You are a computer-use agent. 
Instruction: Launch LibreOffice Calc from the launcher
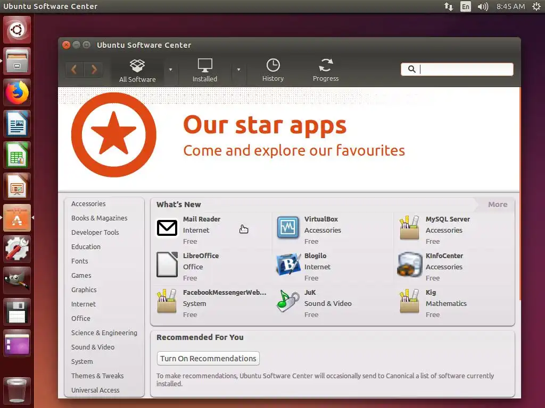click(x=17, y=155)
